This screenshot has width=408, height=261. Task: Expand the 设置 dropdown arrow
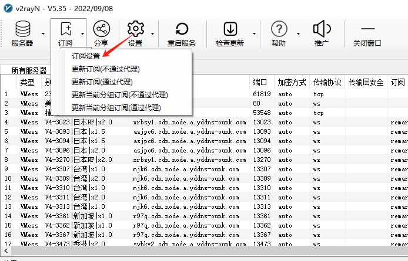[x=152, y=33]
